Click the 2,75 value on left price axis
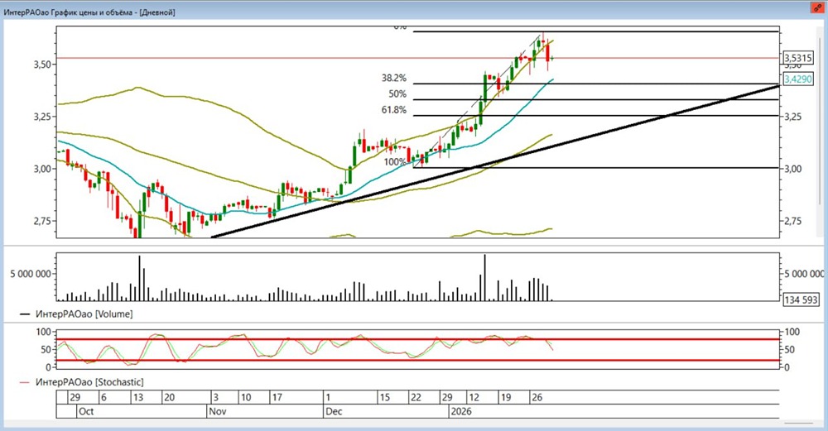828x431 pixels. (42, 221)
